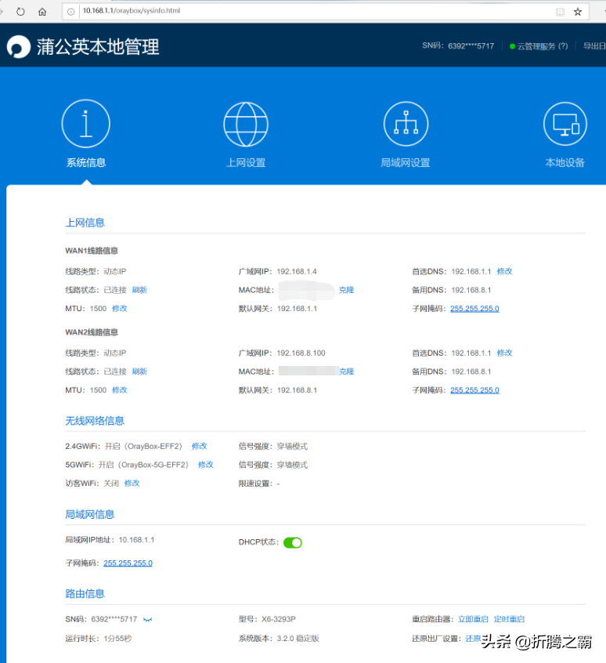Click the header SN码 6392****5717 text
Screen dimensions: 606x663
[458, 46]
